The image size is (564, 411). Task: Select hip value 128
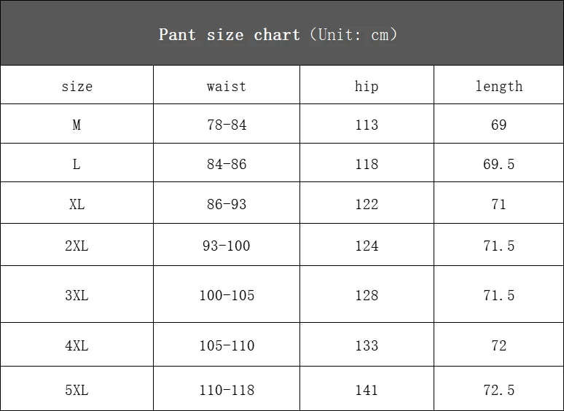tap(367, 295)
